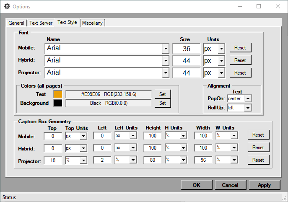This screenshot has width=288, height=202.
Task: Edit Projector caption box Width value
Action: (203, 160)
